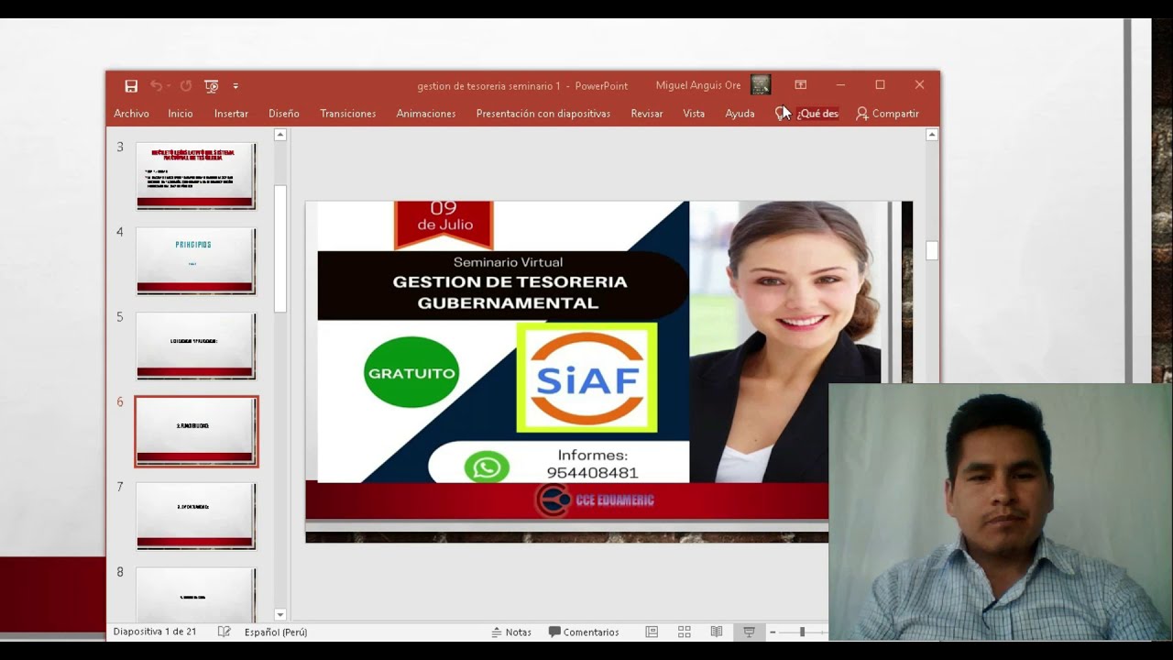Image resolution: width=1173 pixels, height=660 pixels.
Task: Start slideshow from beginning icon
Action: pos(212,86)
